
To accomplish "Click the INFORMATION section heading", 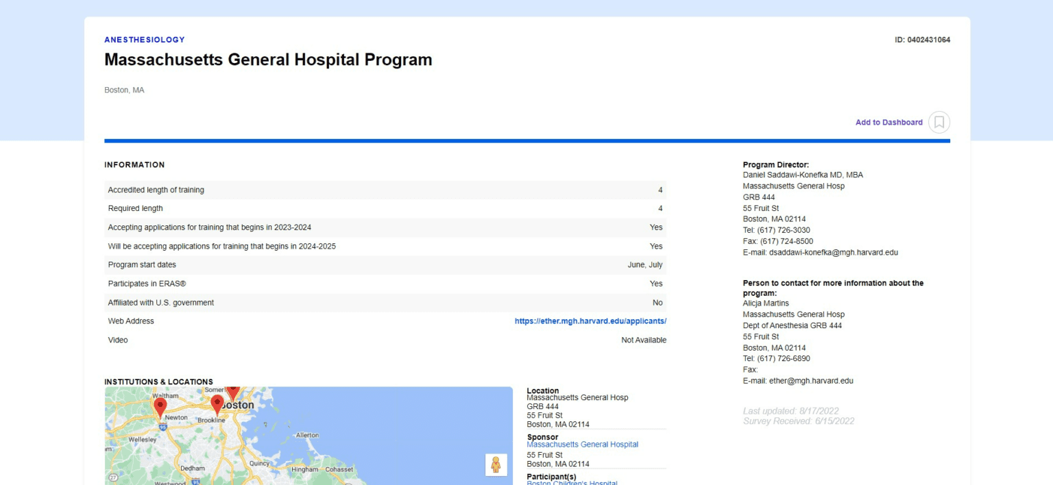I will (134, 165).
